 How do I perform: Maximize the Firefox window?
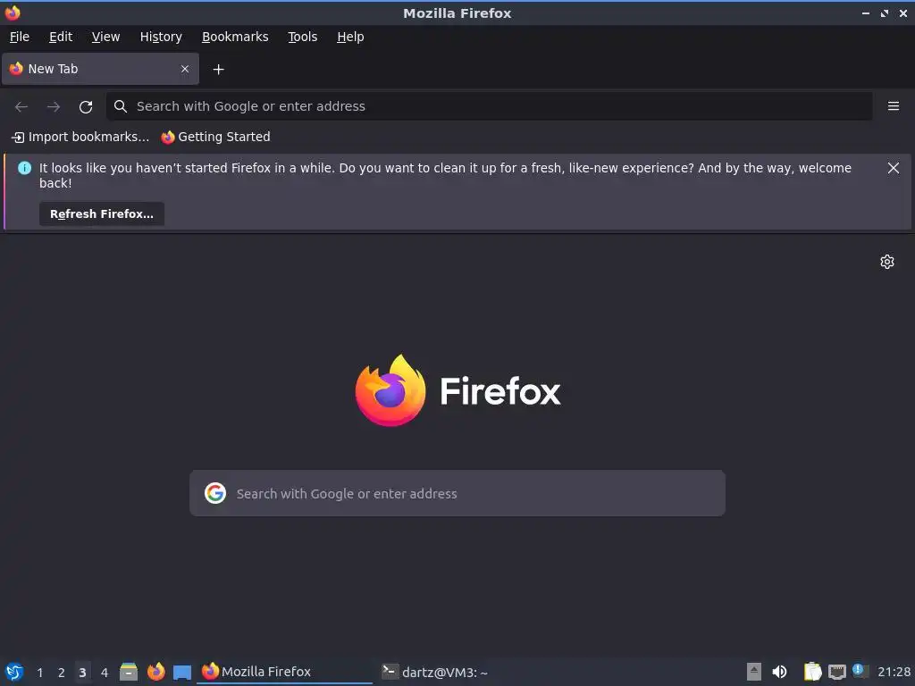885,13
